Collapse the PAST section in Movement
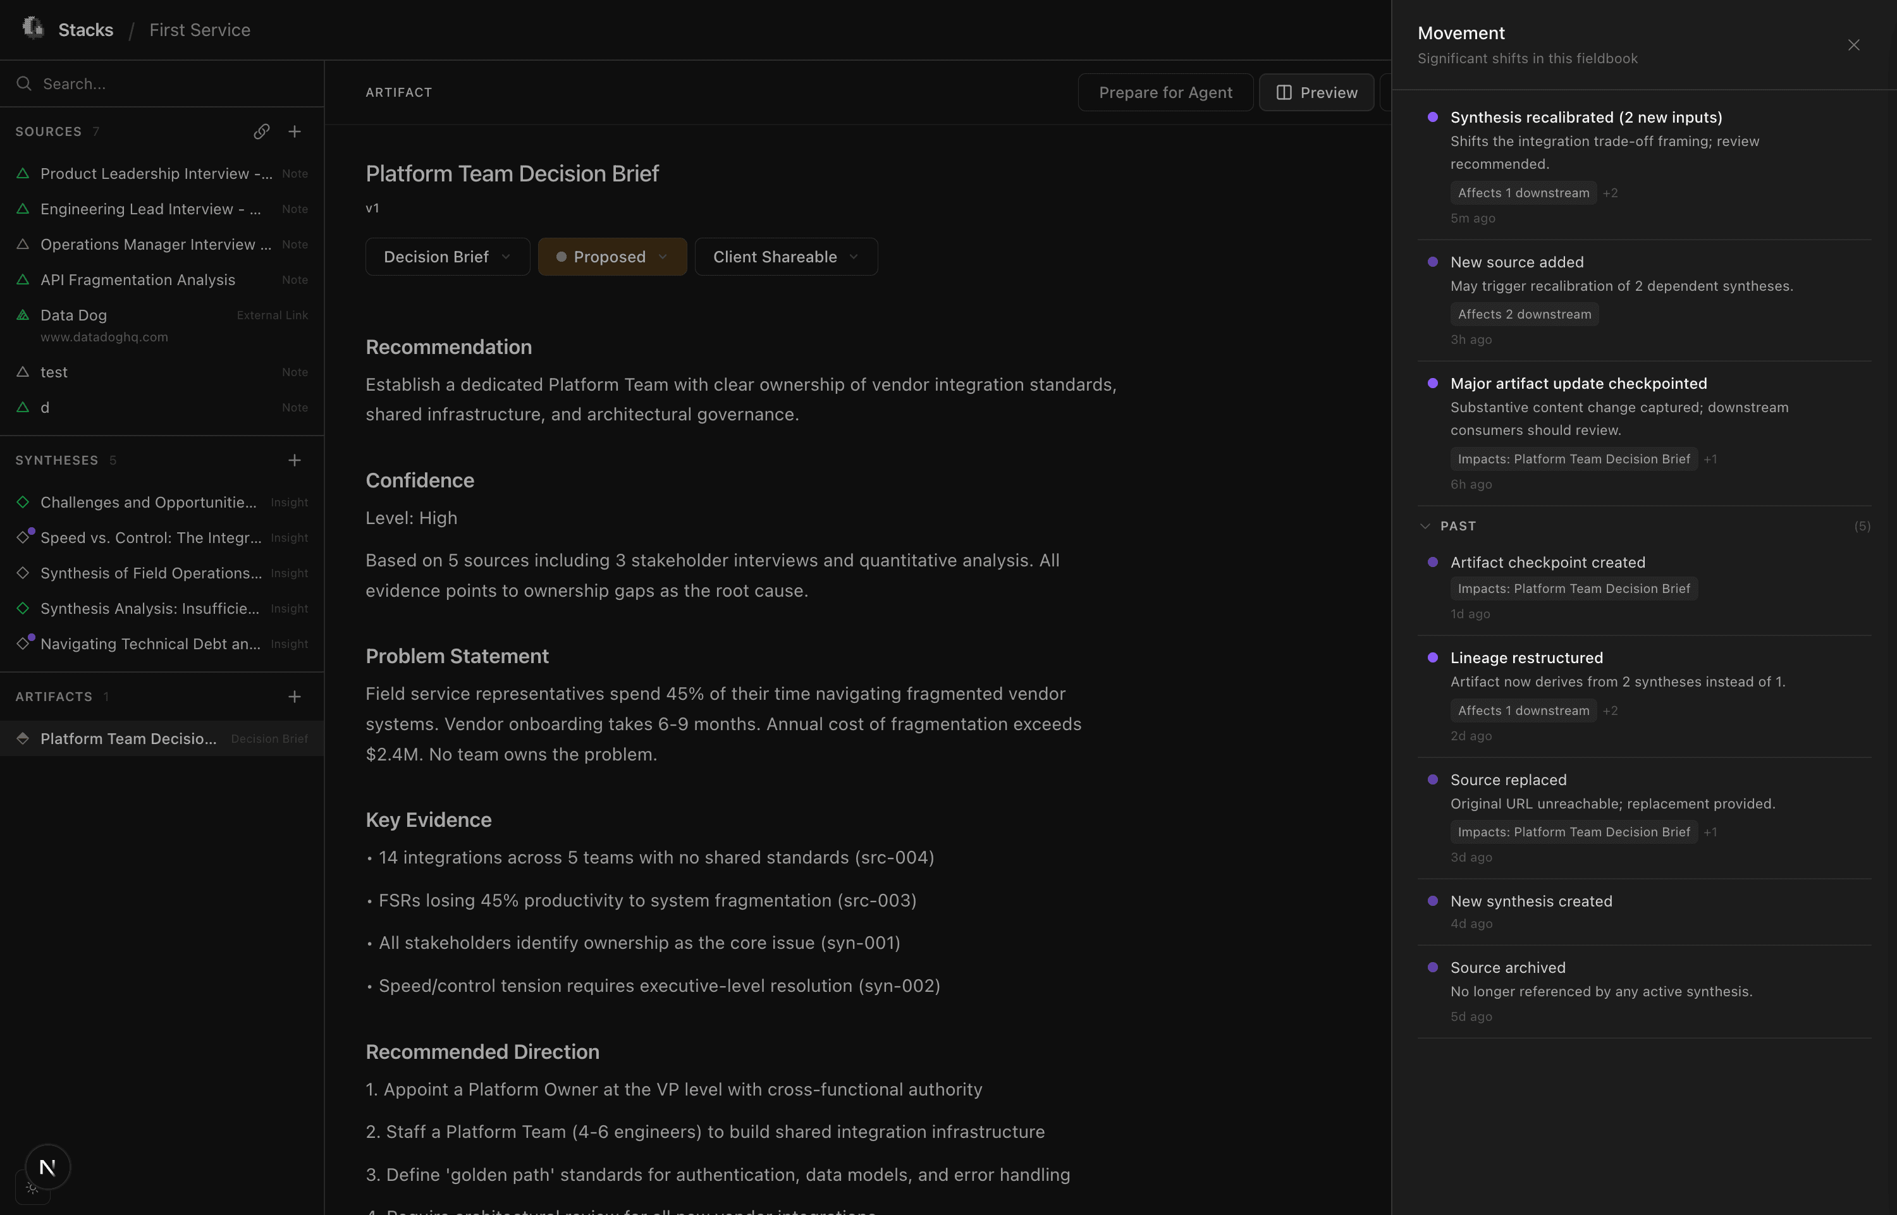Screen dimensions: 1897x1215 coord(1425,526)
